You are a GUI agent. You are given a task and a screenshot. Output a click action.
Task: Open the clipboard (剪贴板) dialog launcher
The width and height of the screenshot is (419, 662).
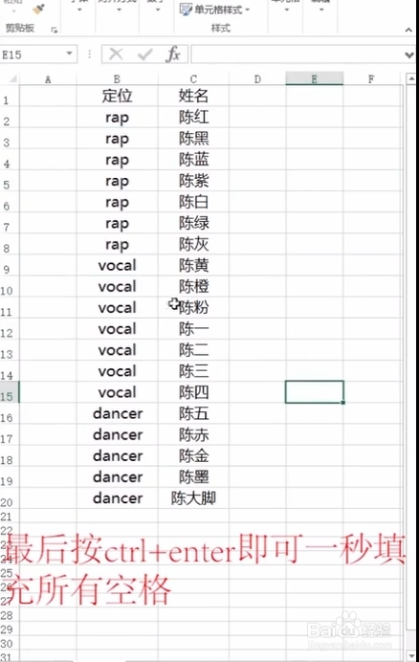55,30
